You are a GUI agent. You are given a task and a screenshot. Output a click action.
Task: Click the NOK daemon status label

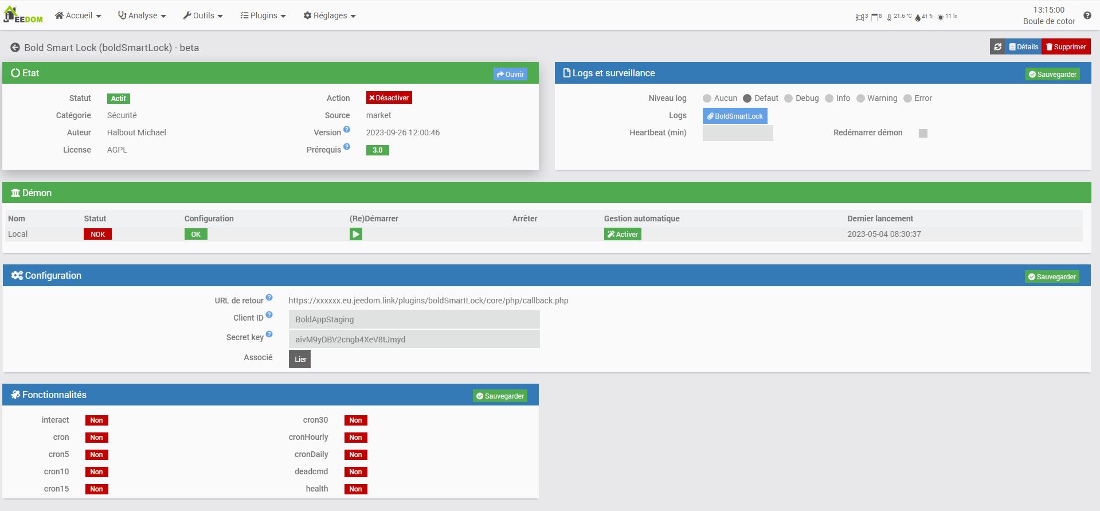(x=98, y=234)
